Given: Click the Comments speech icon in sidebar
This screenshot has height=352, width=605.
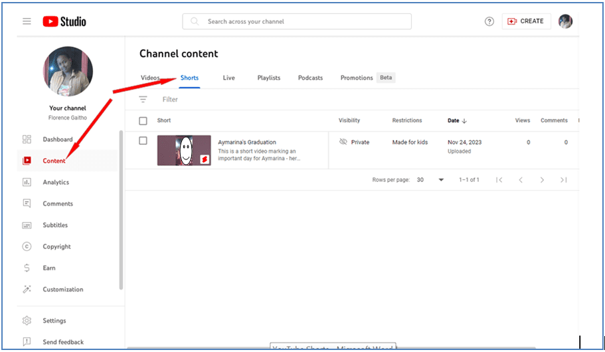Looking at the screenshot, I should 27,203.
